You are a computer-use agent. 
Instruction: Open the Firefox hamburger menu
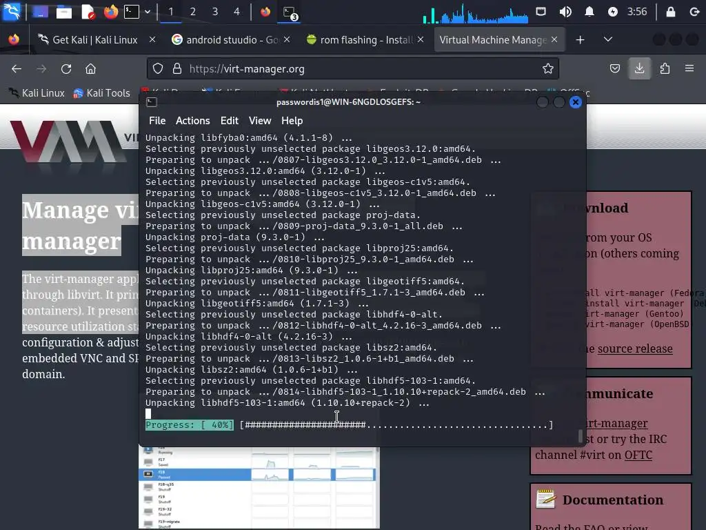[689, 68]
